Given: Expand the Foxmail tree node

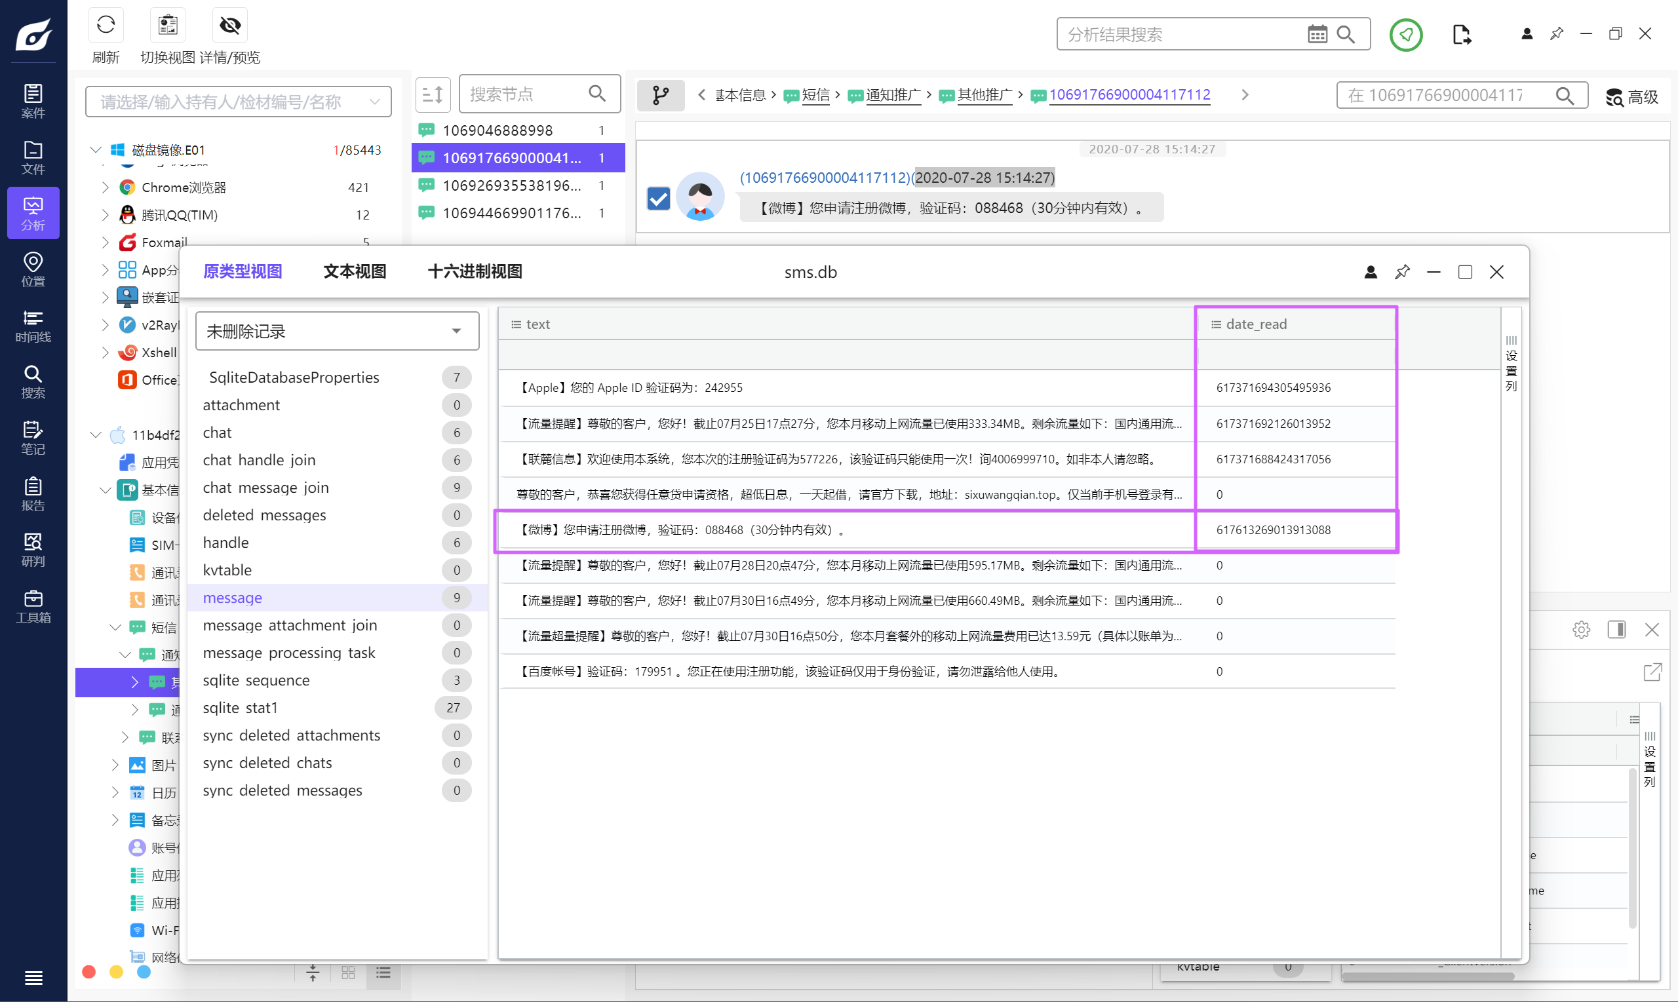Looking at the screenshot, I should [106, 242].
